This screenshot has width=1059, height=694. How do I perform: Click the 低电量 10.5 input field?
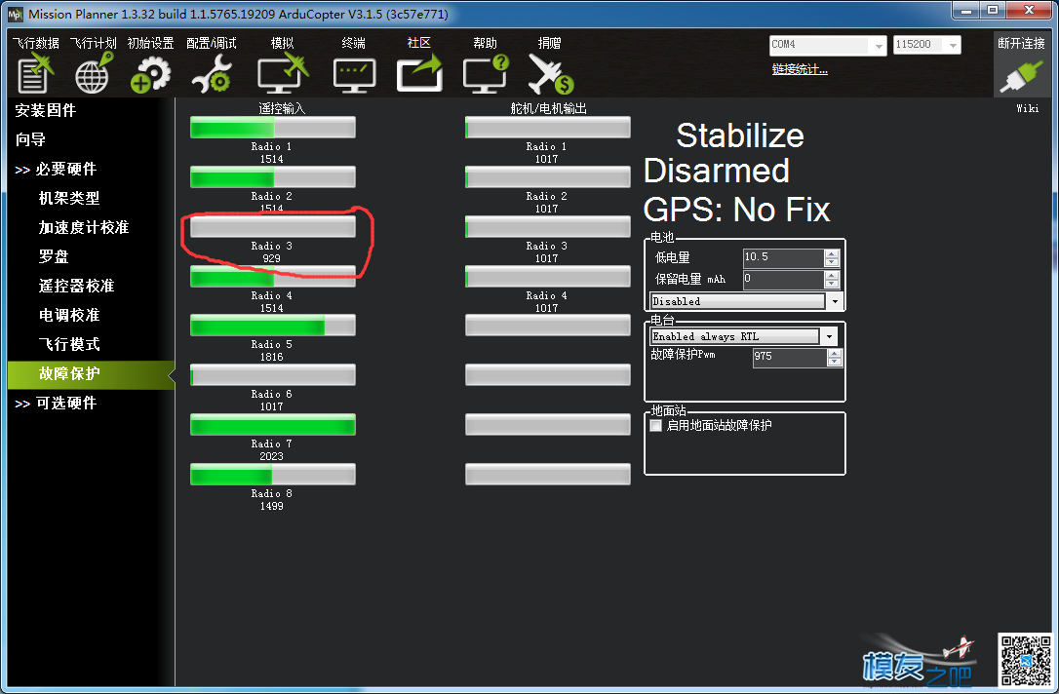(x=783, y=258)
